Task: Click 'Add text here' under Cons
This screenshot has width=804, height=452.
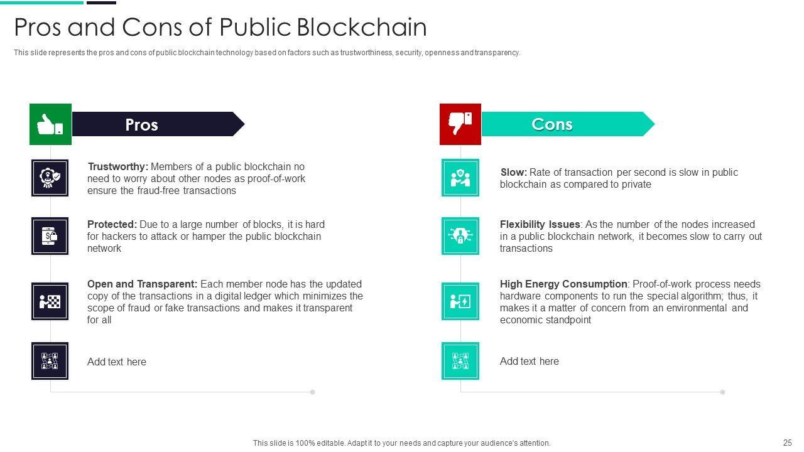Action: (x=530, y=362)
